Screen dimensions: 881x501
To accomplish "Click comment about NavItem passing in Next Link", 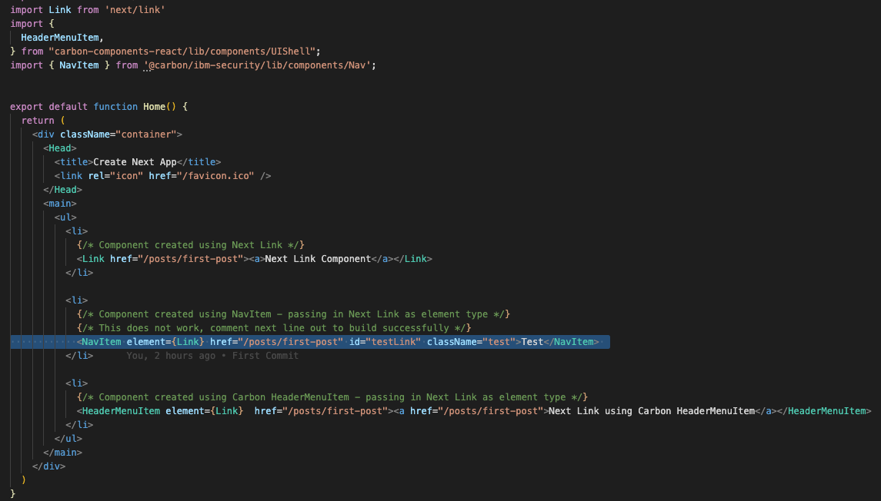I will click(293, 314).
